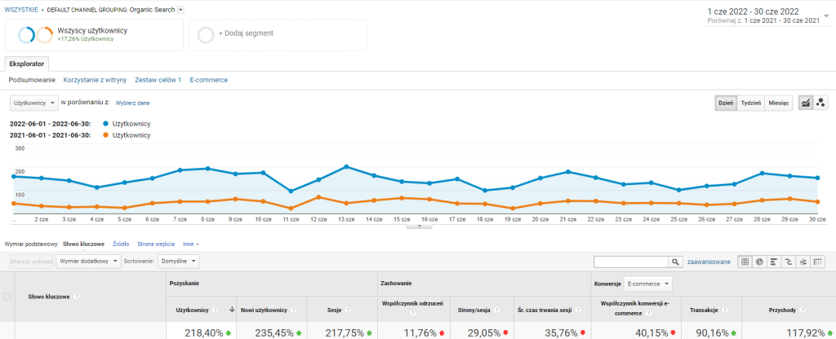The image size is (836, 339).
Task: Switch to the pivot table view icon
Action: 817,262
